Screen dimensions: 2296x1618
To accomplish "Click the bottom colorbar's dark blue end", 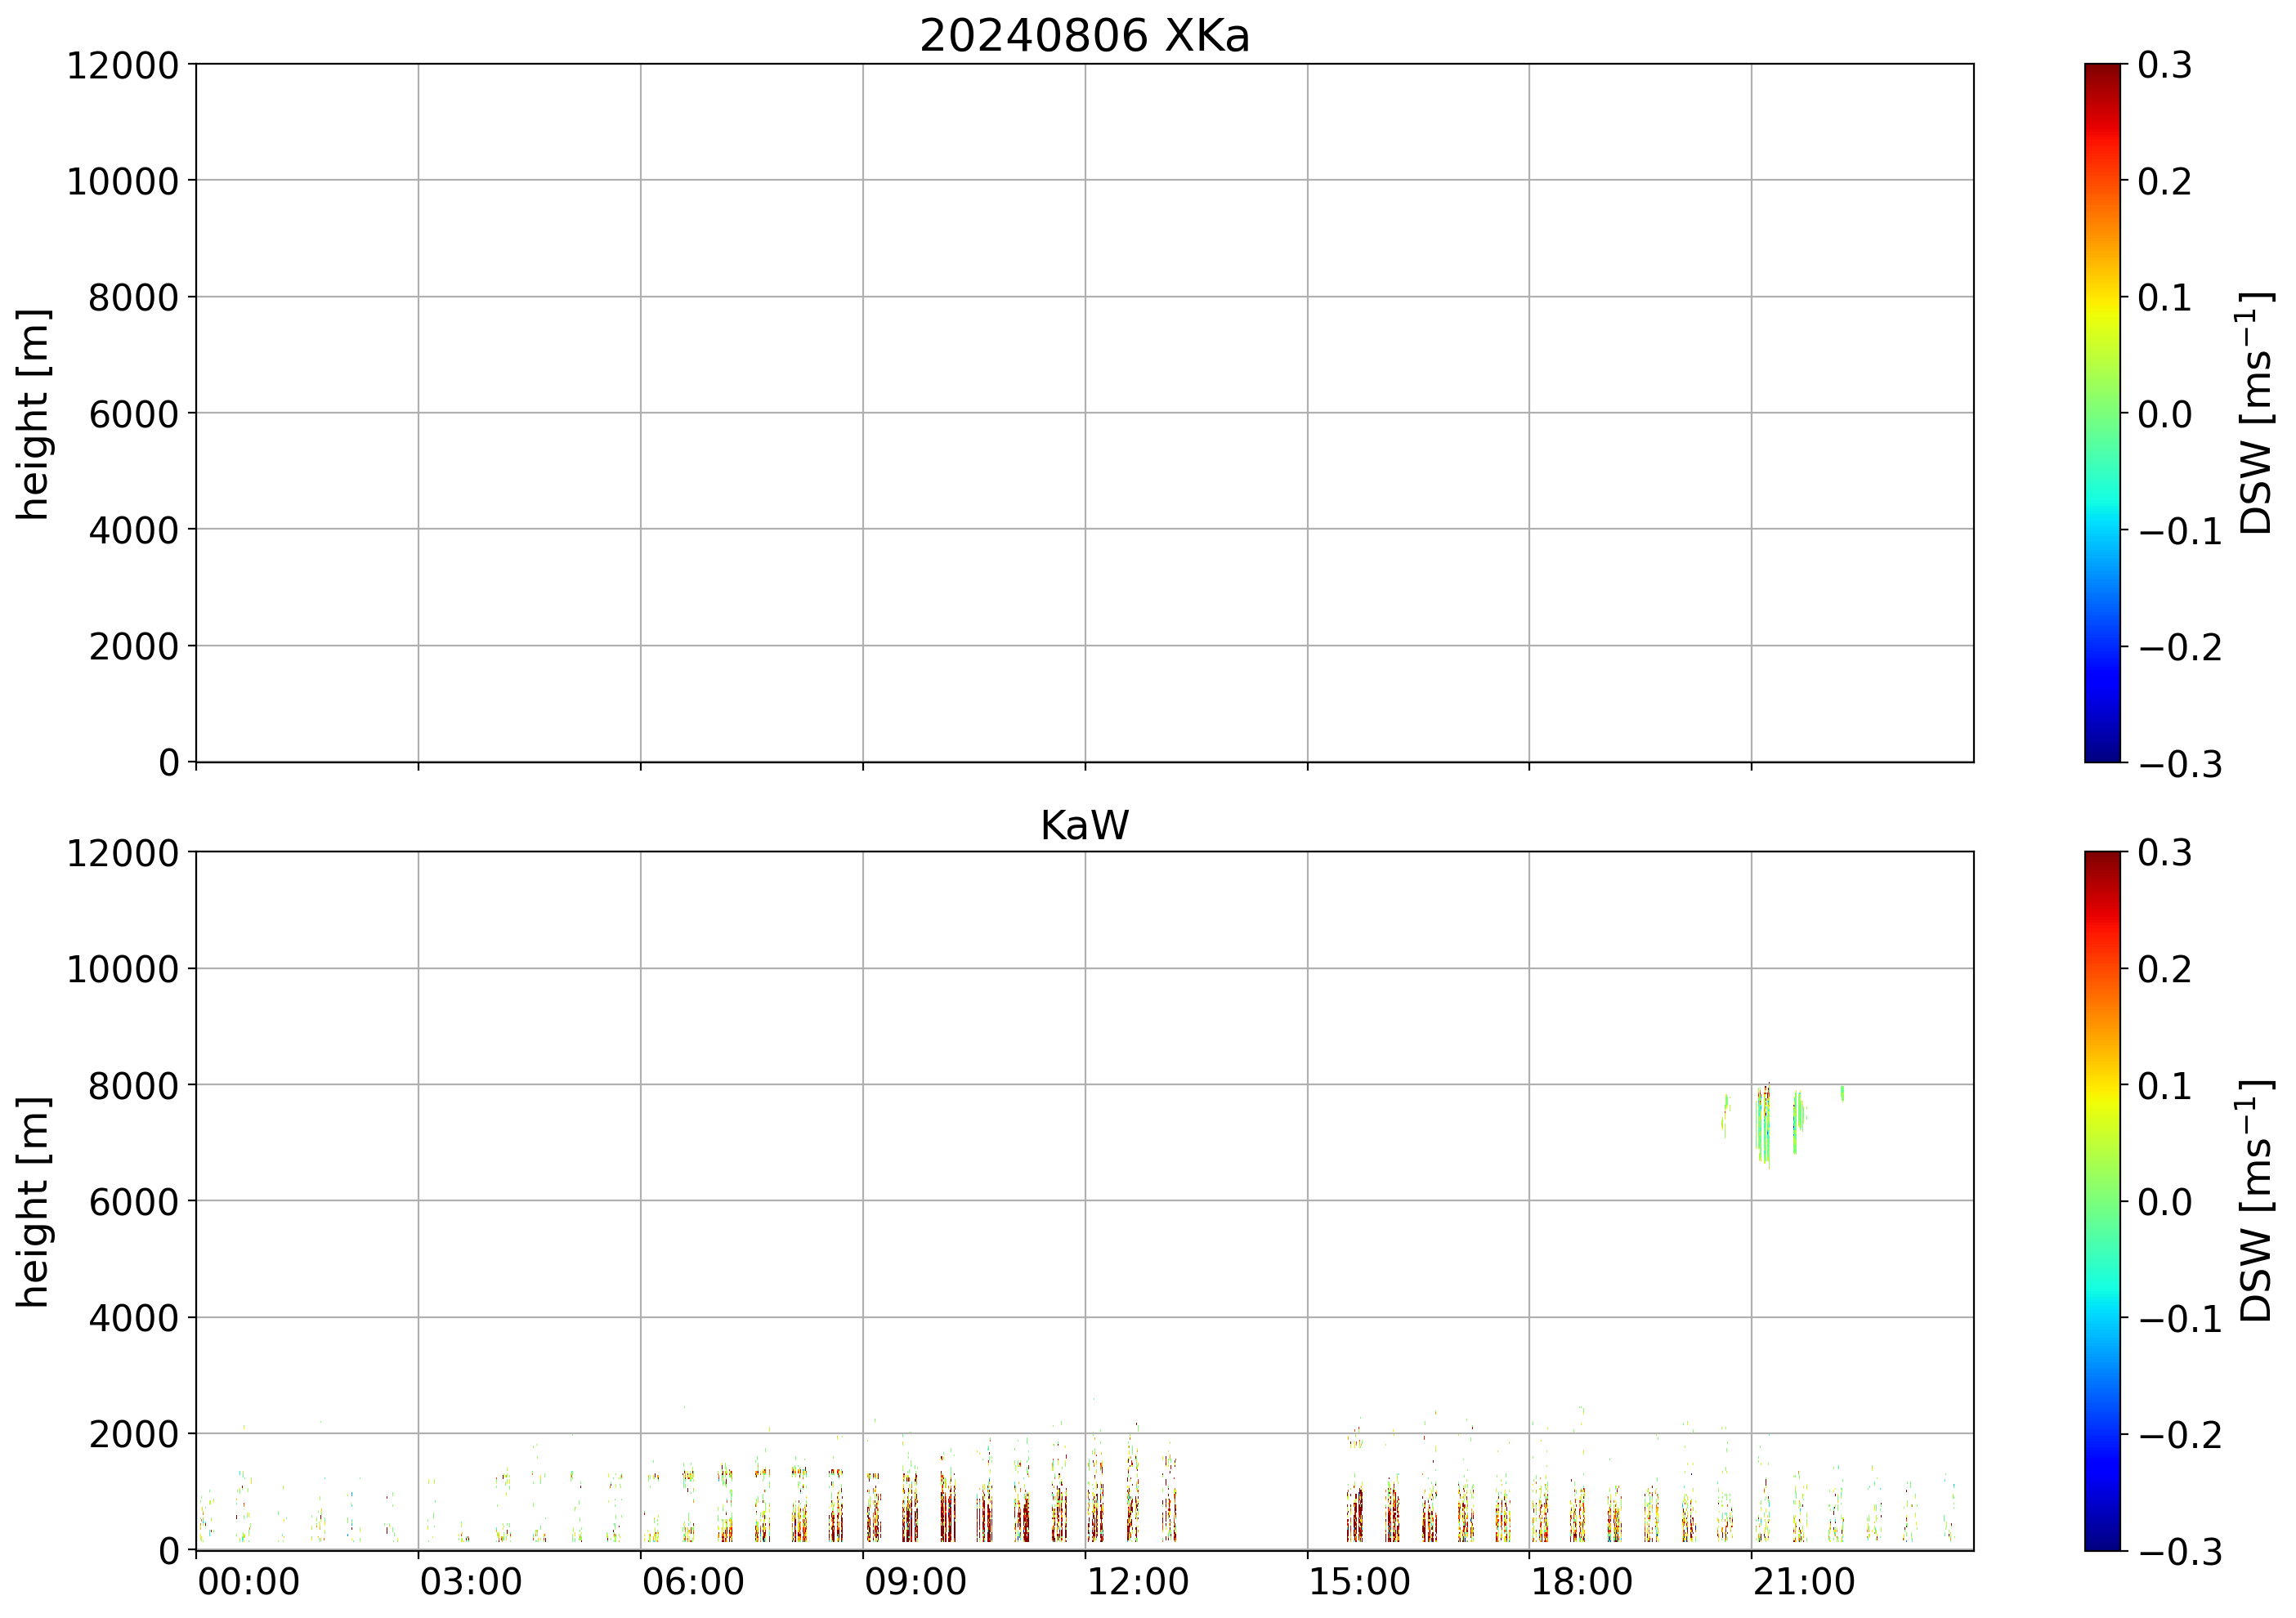I will pos(2102,1542).
